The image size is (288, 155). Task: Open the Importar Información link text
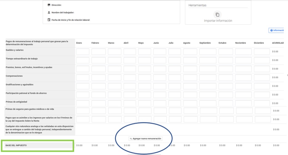[218, 21]
